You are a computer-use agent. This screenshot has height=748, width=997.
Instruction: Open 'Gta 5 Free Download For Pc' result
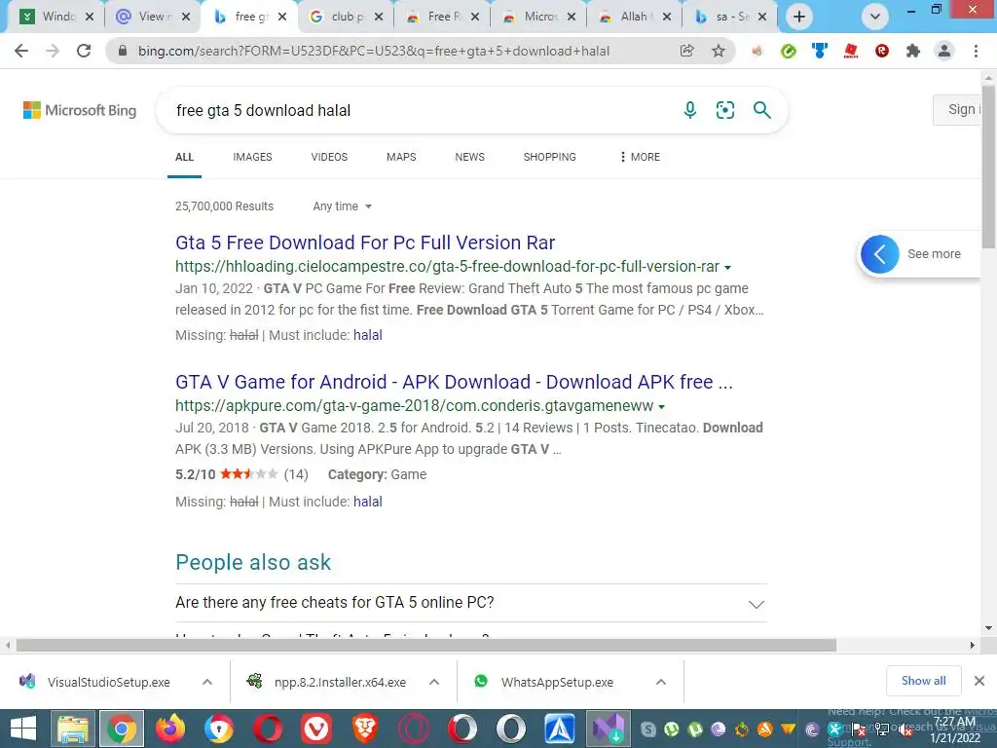point(365,243)
